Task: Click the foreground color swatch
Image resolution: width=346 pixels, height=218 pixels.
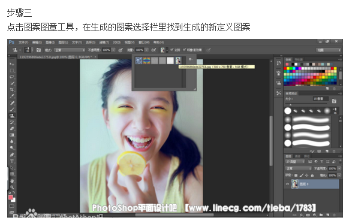Action: pos(11,197)
